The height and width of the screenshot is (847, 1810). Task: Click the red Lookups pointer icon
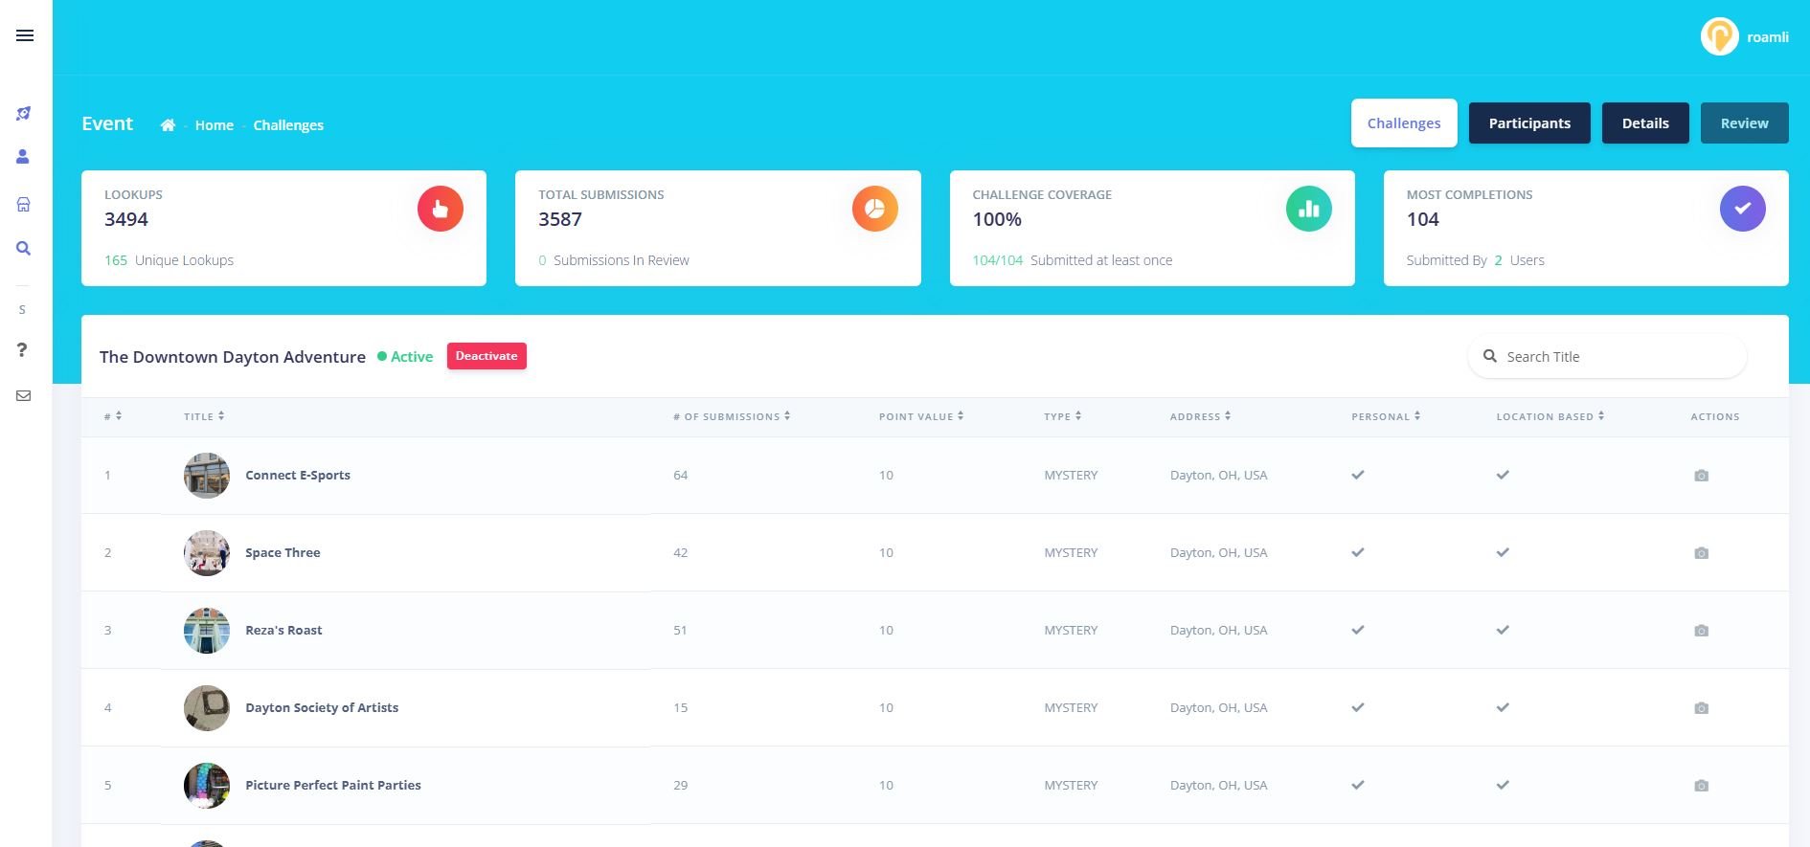click(441, 209)
